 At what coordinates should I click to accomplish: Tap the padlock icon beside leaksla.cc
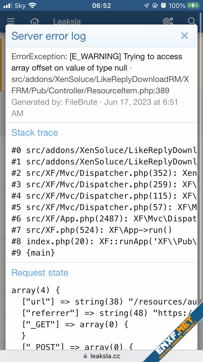[x=86, y=356]
